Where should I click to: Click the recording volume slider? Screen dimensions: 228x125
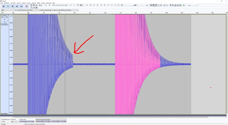(129, 5)
